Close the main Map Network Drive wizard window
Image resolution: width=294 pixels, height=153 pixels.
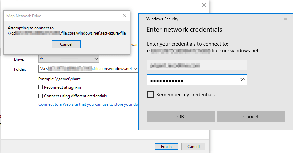coord(204,5)
